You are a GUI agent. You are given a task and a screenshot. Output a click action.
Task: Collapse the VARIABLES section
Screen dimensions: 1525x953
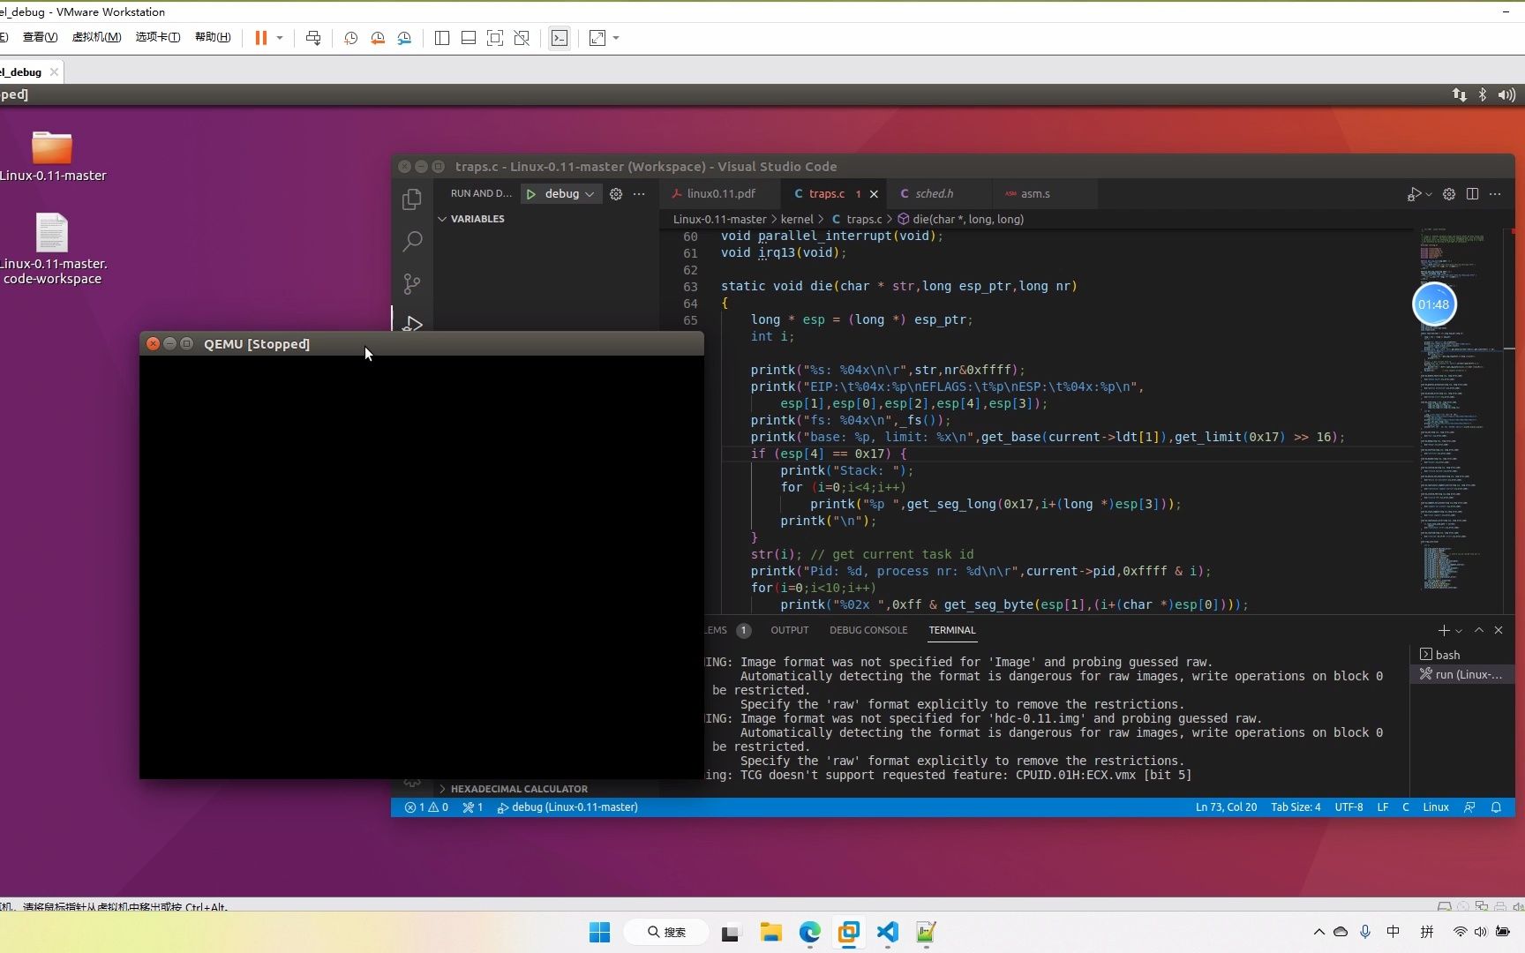click(477, 219)
